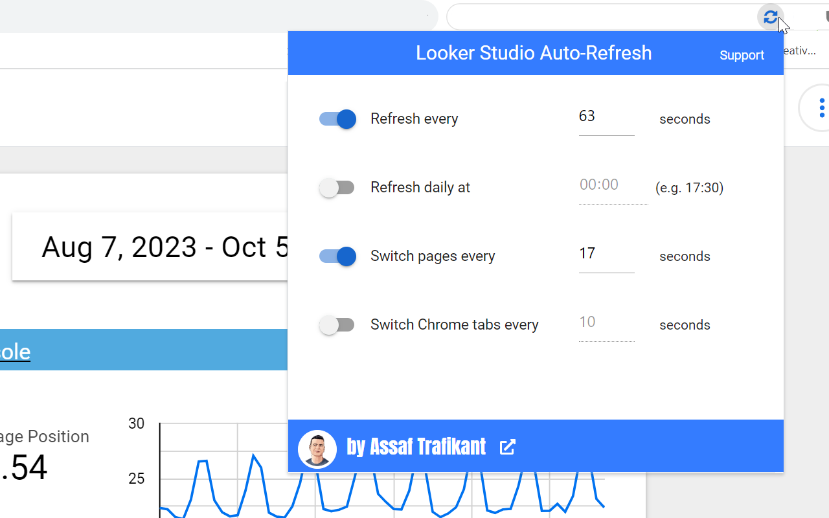Image resolution: width=829 pixels, height=518 pixels.
Task: Click the Average Position scorecard value
Action: point(26,467)
